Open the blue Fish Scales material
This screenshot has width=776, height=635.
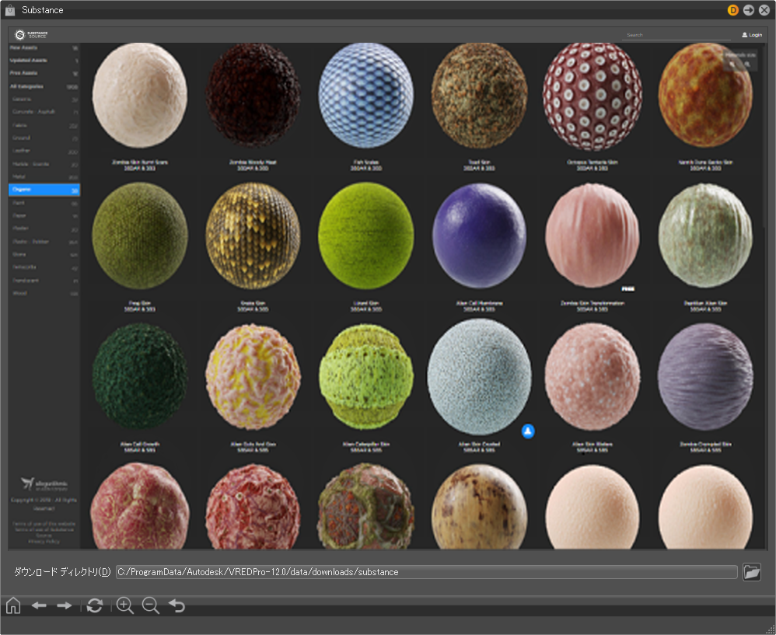click(366, 96)
